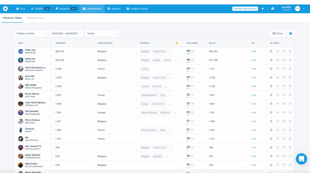Click the Upgrade Your Account button
310x173 pixels.
(x=245, y=9)
